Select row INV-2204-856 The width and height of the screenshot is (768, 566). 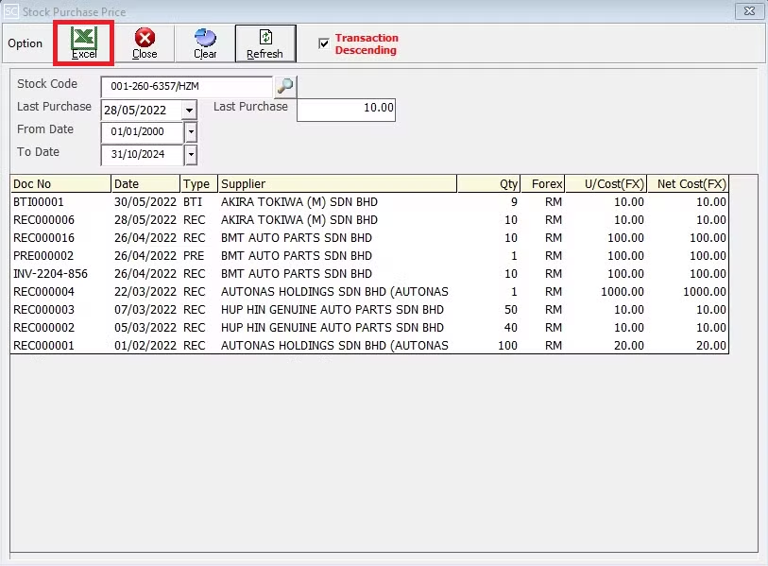coord(369,273)
